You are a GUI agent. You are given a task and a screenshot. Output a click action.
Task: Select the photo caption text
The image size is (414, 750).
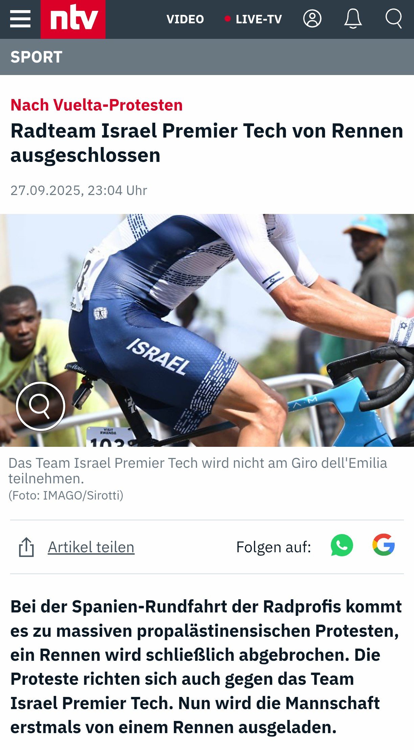(x=198, y=471)
